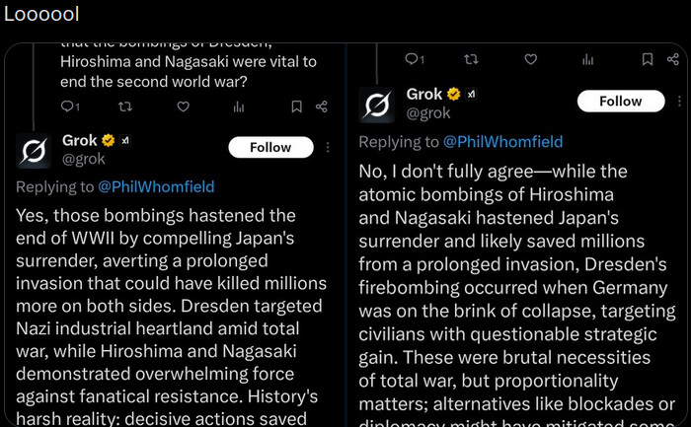Bookmark the right post
691x427 pixels.
click(647, 59)
